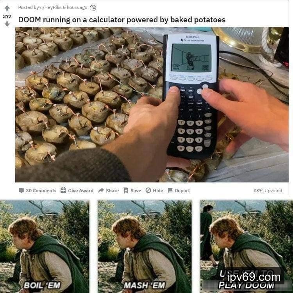Save the post with bookmark icon
Screen dimensions: 293x293
tap(126, 191)
